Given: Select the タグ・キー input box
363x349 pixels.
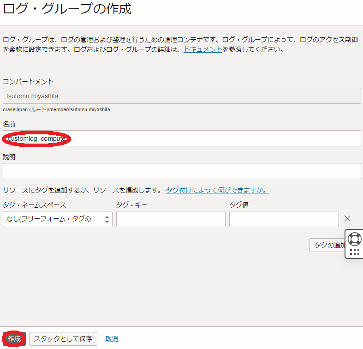Looking at the screenshot, I should (x=171, y=219).
